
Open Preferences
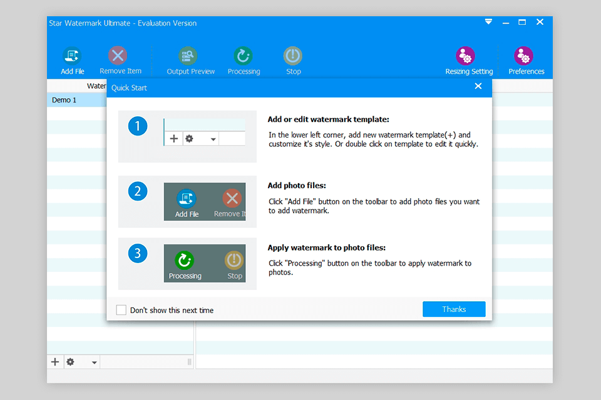click(x=526, y=61)
